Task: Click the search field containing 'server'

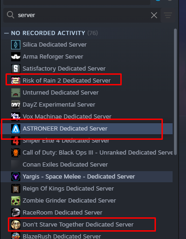Action: pos(82,15)
